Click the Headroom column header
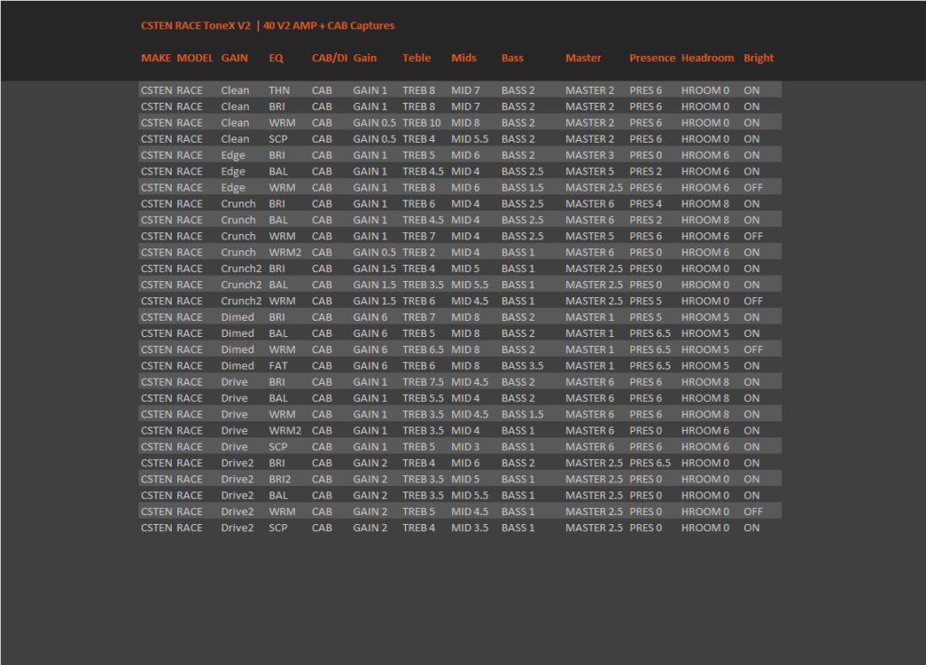This screenshot has height=665, width=926. click(707, 58)
